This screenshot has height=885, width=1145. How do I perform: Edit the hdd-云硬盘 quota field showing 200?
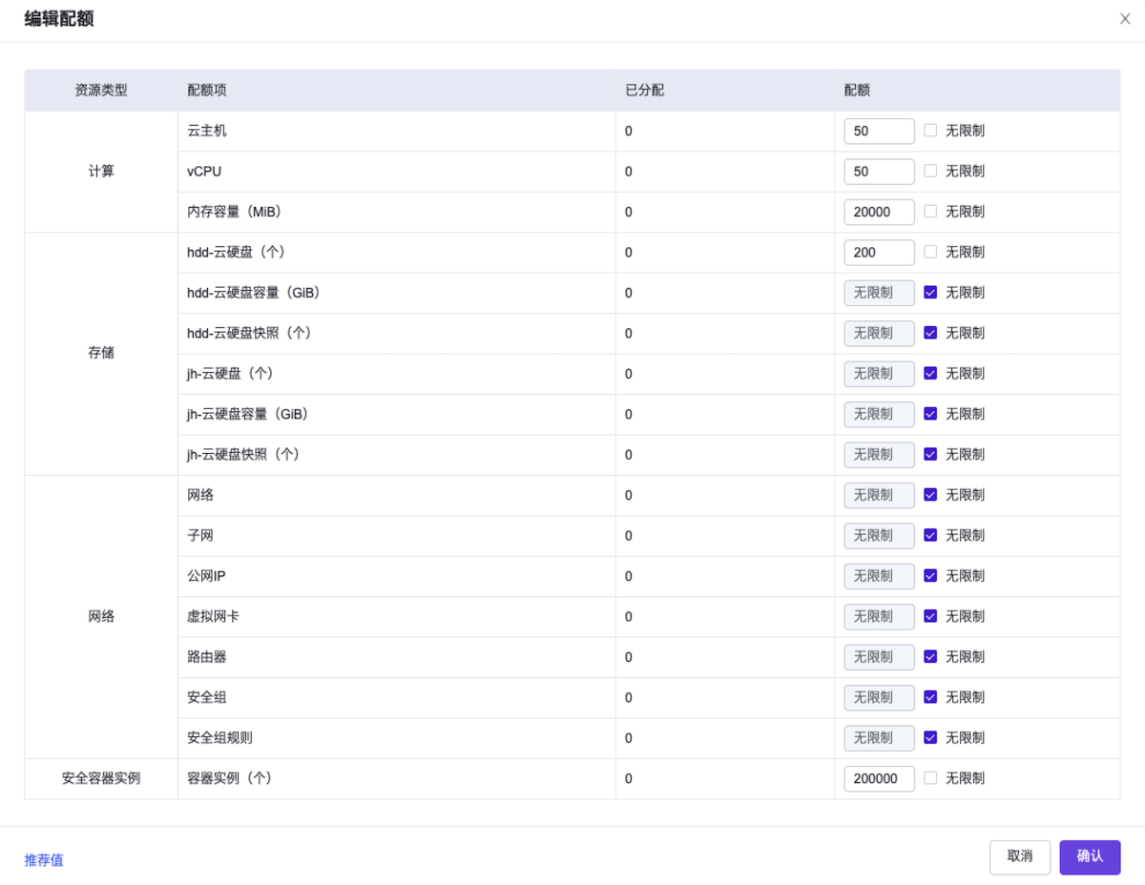click(879, 253)
